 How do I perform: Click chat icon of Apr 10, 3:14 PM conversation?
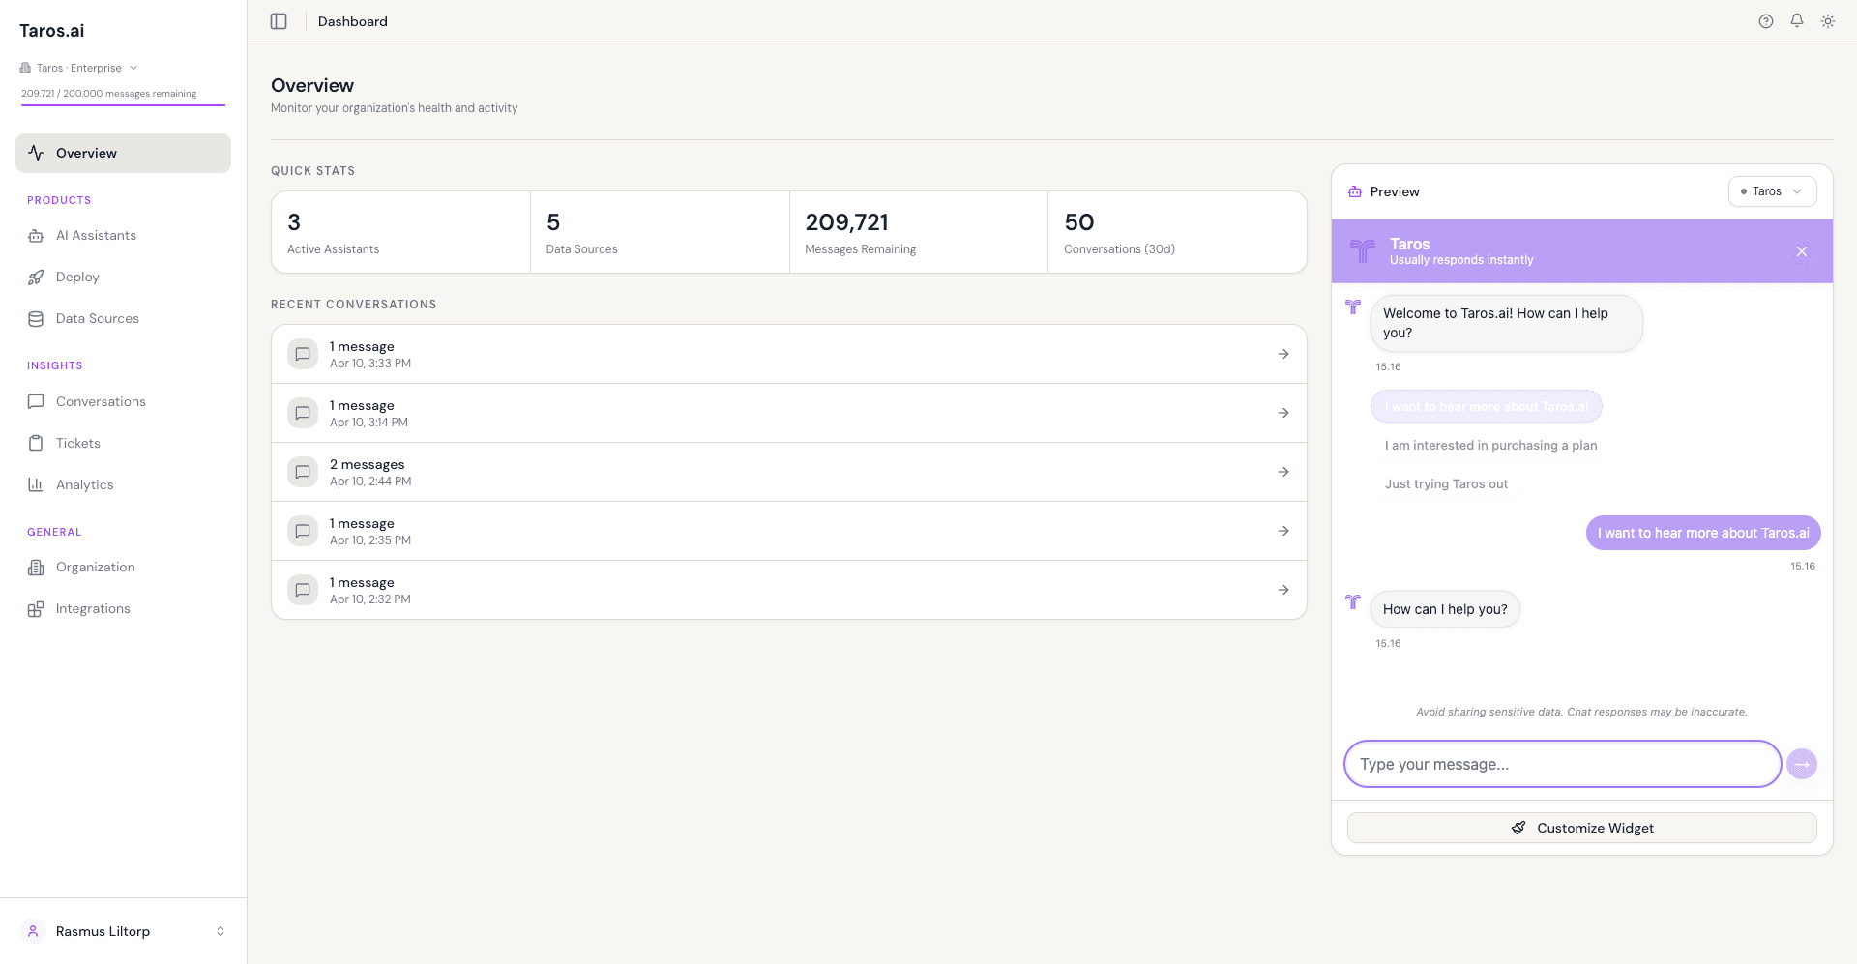[x=303, y=413]
